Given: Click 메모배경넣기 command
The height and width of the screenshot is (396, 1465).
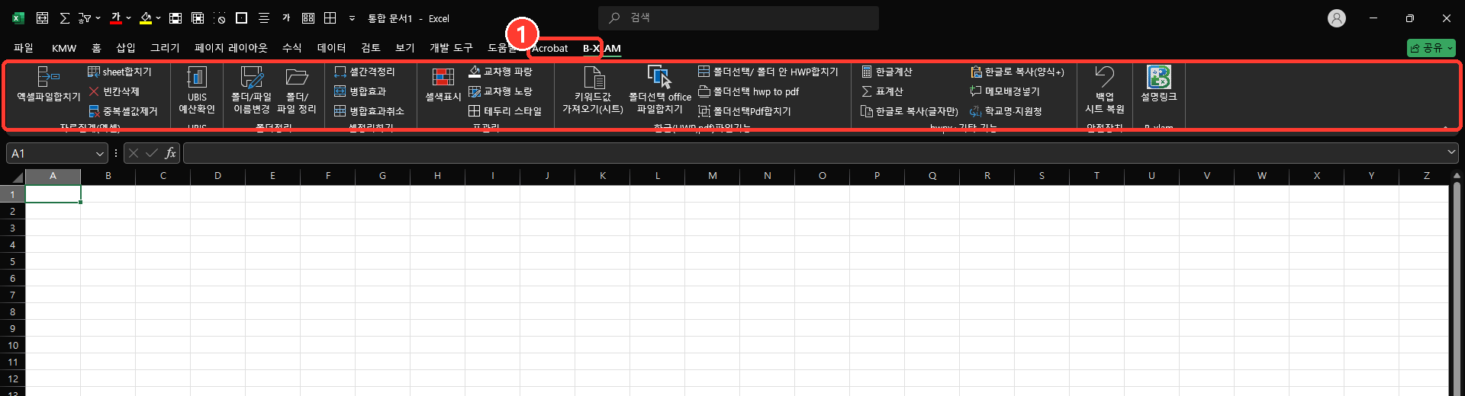Looking at the screenshot, I should [1005, 91].
